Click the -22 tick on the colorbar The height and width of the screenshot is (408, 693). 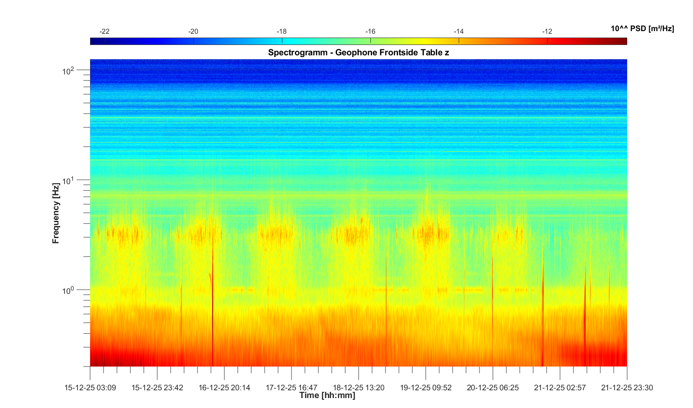[x=104, y=32]
